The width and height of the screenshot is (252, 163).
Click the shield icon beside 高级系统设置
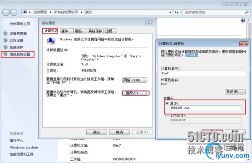(x=5, y=54)
